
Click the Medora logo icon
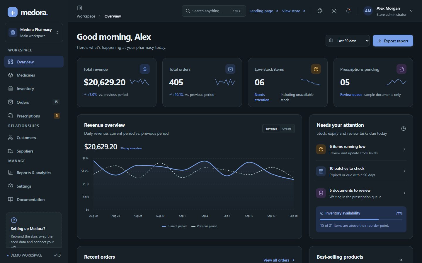point(13,12)
